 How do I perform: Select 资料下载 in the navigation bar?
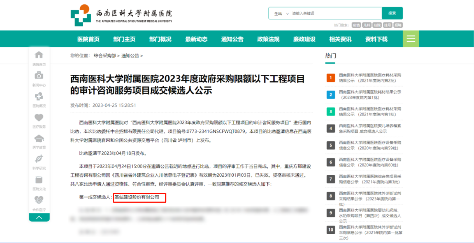(376, 39)
